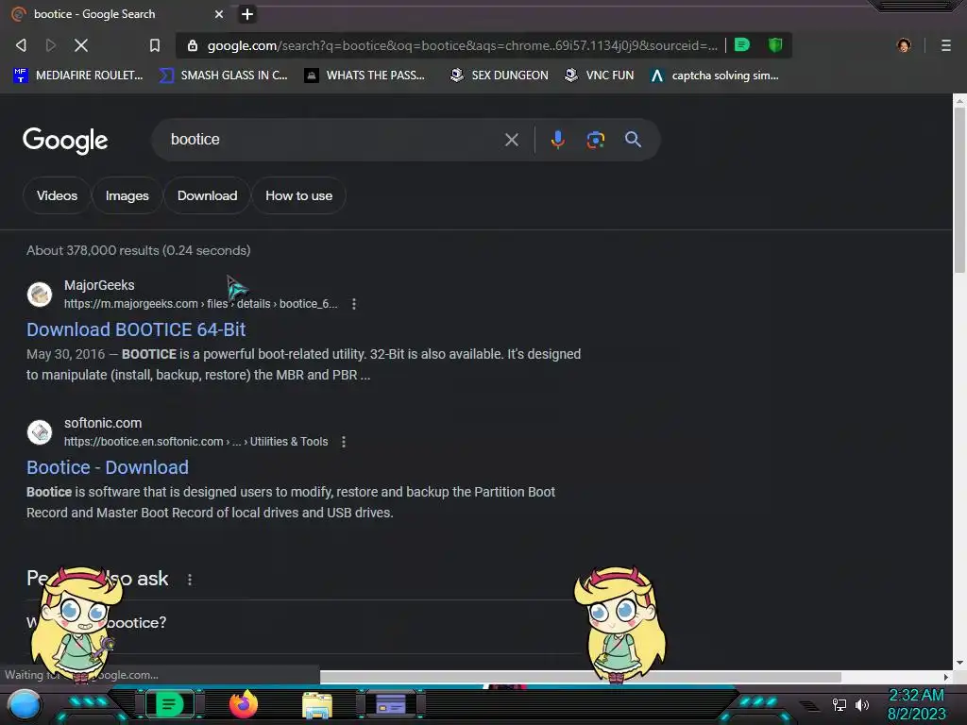Click the MajorGeeks URL breadcrumb text
The height and width of the screenshot is (725, 967).
pos(200,304)
